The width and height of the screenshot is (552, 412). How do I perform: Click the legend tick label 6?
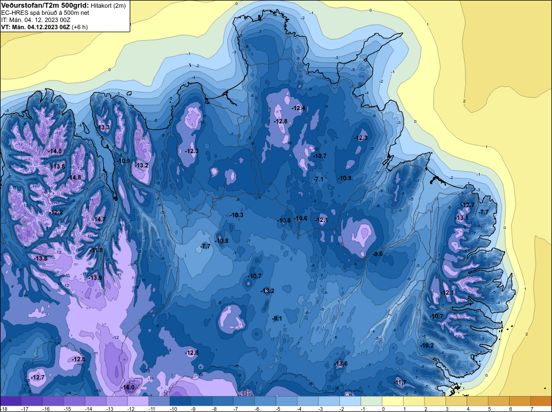(x=511, y=409)
